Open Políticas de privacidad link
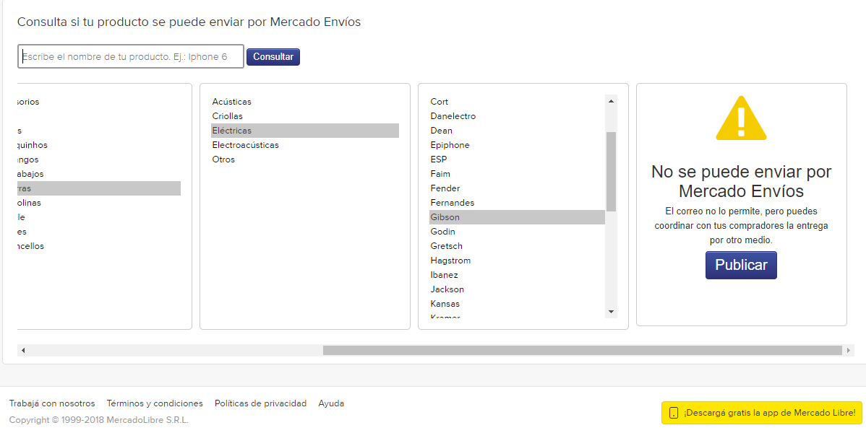866x433 pixels. pos(261,403)
